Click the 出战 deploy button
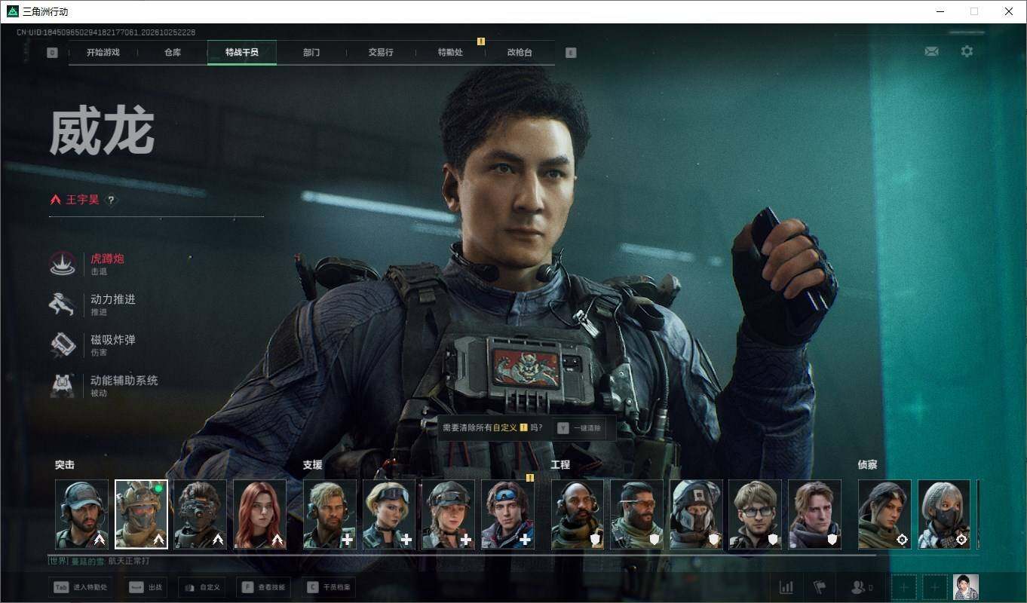Screen dimensions: 1027x603 [x=146, y=587]
